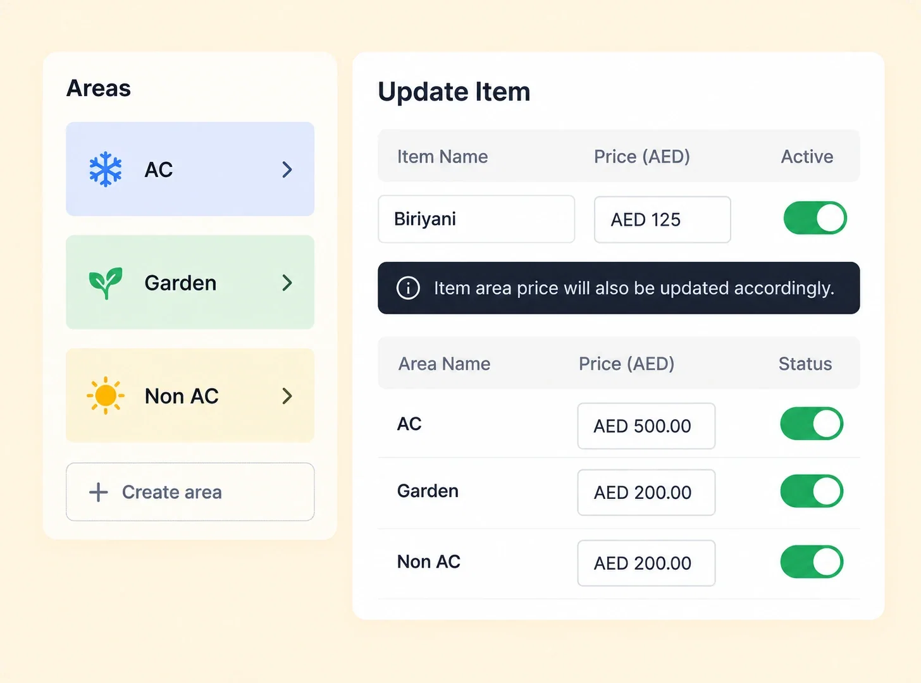Toggle the Active switch for Biriyani
Screen dimensions: 921x683
[815, 218]
